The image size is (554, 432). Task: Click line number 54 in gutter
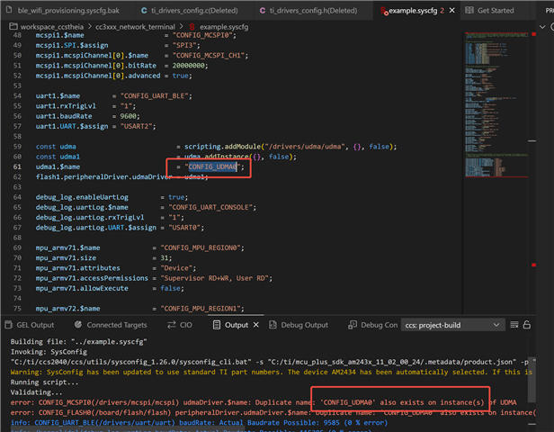coord(17,95)
